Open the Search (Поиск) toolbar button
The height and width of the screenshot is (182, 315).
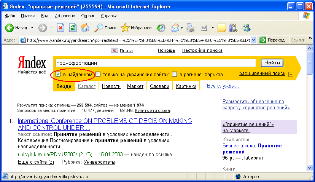(x=105, y=28)
